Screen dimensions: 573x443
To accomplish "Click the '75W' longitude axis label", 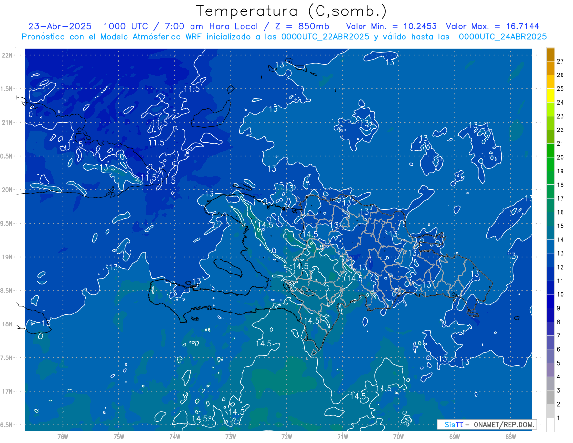I will click(118, 436).
